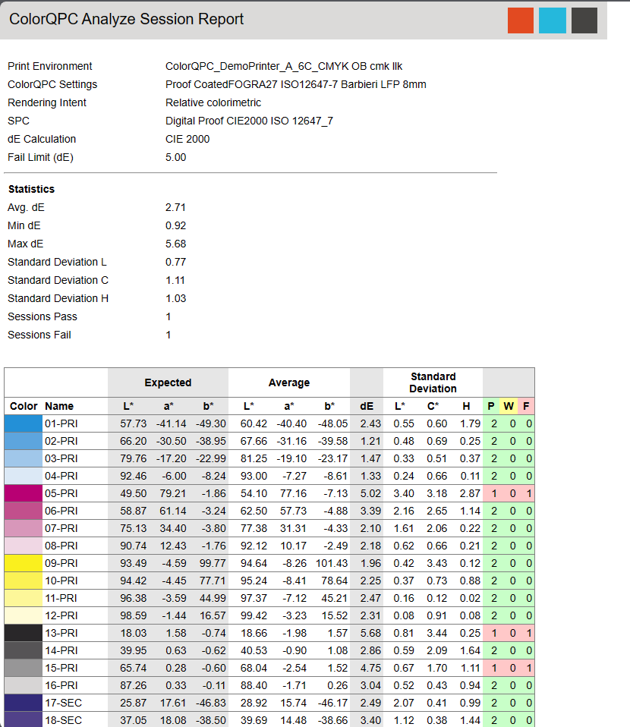
Task: Click the Name column header
Action: [59, 406]
